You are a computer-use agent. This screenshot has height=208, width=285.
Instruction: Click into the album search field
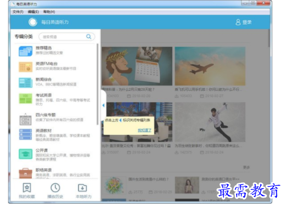click(x=67, y=37)
